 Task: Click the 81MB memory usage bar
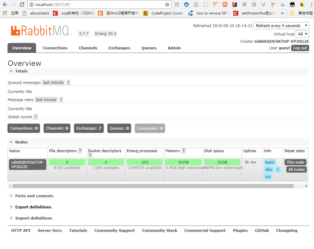(183, 162)
